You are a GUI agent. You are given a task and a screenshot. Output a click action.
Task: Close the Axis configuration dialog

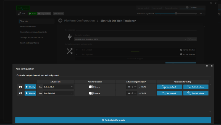tap(212, 66)
